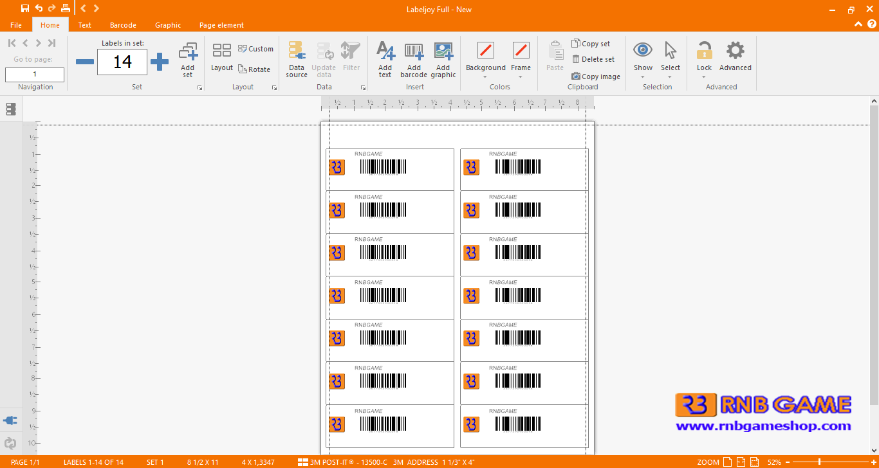
Task: Insert an image with Add graphic
Action: click(443, 60)
